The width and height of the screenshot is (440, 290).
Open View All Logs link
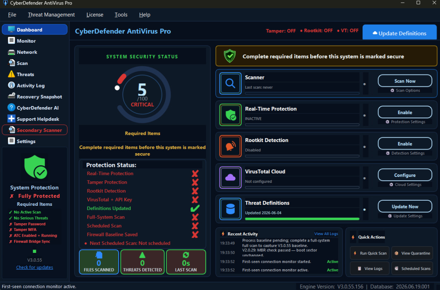(326, 234)
